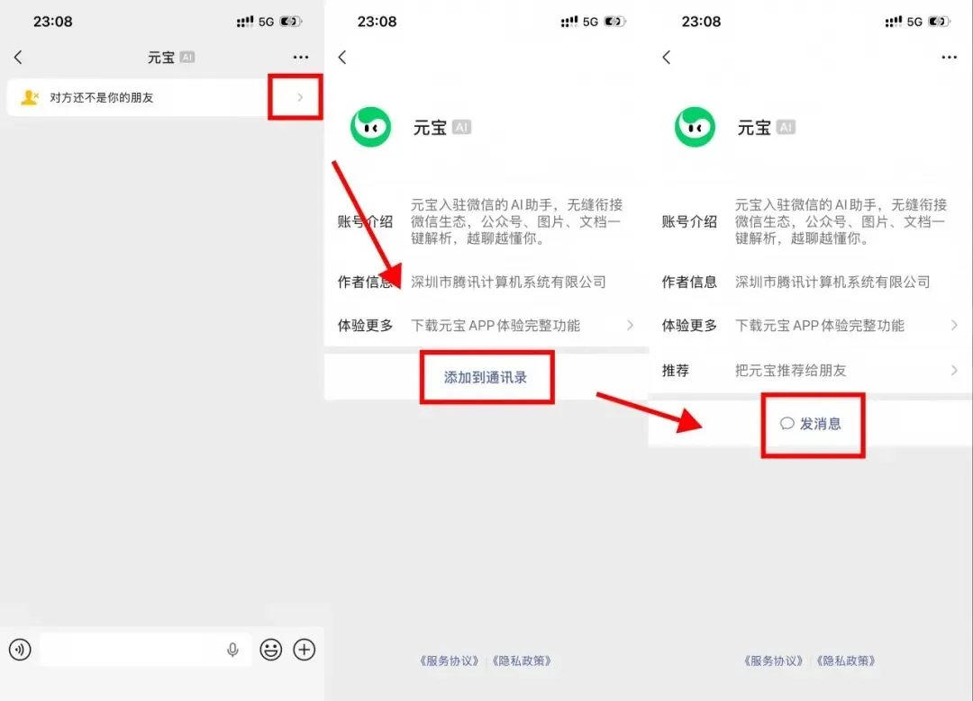This screenshot has height=701, width=973.
Task: Open 《隐私政策》 link on right profile screen
Action: point(846,661)
